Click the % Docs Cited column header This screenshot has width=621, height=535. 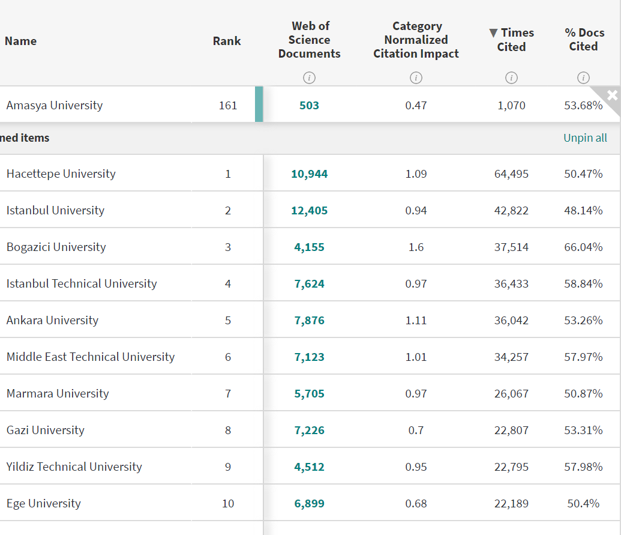[x=584, y=40]
